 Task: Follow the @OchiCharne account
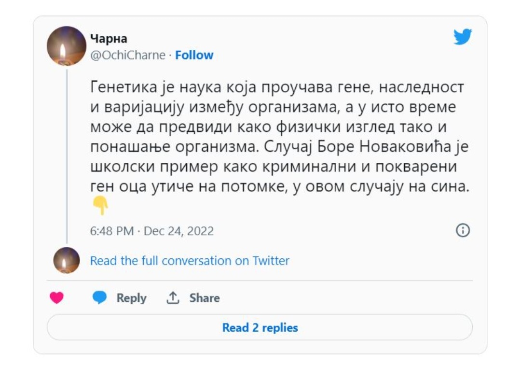(194, 55)
